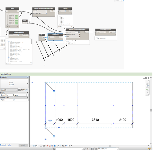This screenshot has height=152, width=153.
Task: Toggle the lower grid alignment lock icon
Action: pos(54,136)
